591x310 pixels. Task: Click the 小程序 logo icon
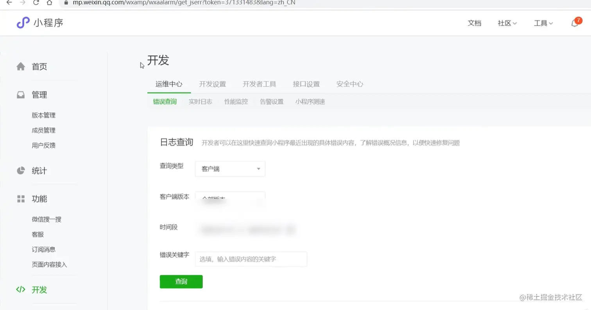pyautogui.click(x=23, y=23)
